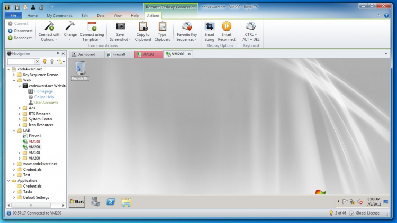Click the user icon in quick access toolbar
Image resolution: width=397 pixels, height=223 pixels.
coord(33,7)
